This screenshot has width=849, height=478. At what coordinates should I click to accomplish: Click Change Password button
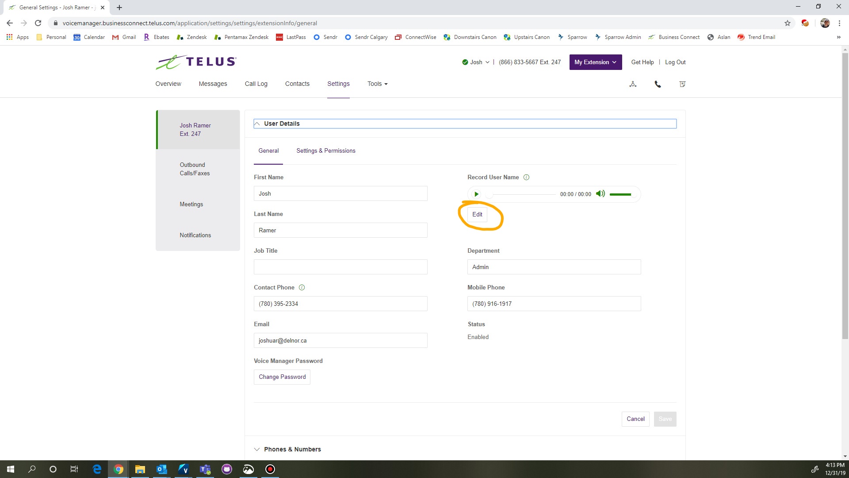pos(282,377)
